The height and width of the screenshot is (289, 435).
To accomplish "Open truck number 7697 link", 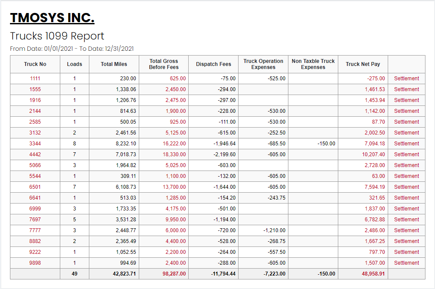I will point(35,219).
